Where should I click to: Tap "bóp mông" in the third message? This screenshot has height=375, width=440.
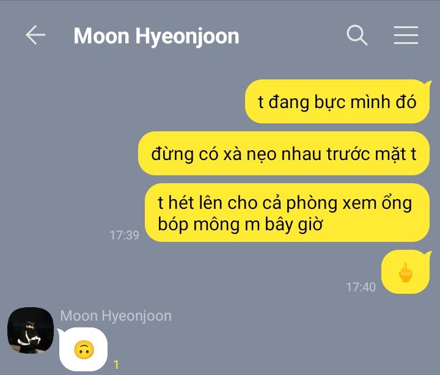click(x=199, y=224)
